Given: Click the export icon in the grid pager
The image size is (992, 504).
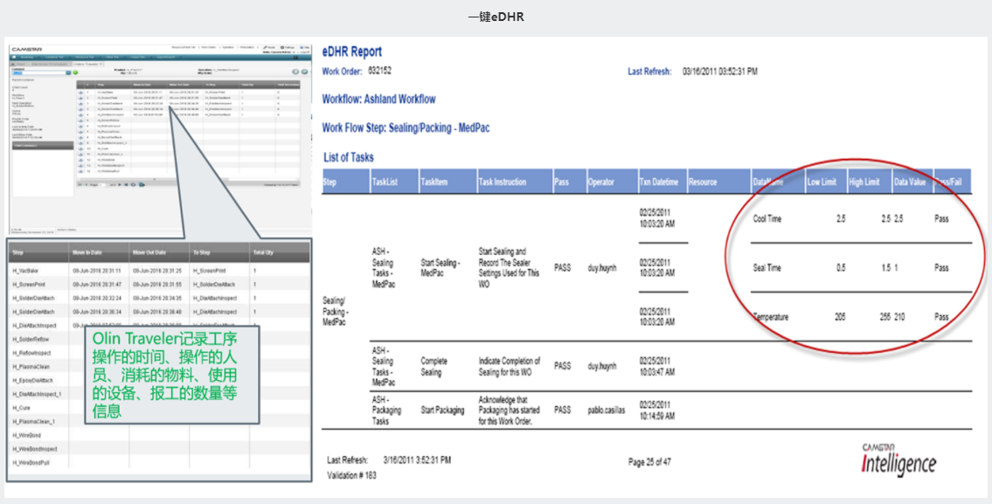Looking at the screenshot, I should tap(142, 184).
